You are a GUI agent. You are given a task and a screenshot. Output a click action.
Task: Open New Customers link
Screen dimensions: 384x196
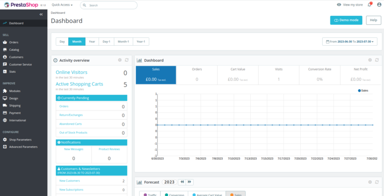coord(69,181)
